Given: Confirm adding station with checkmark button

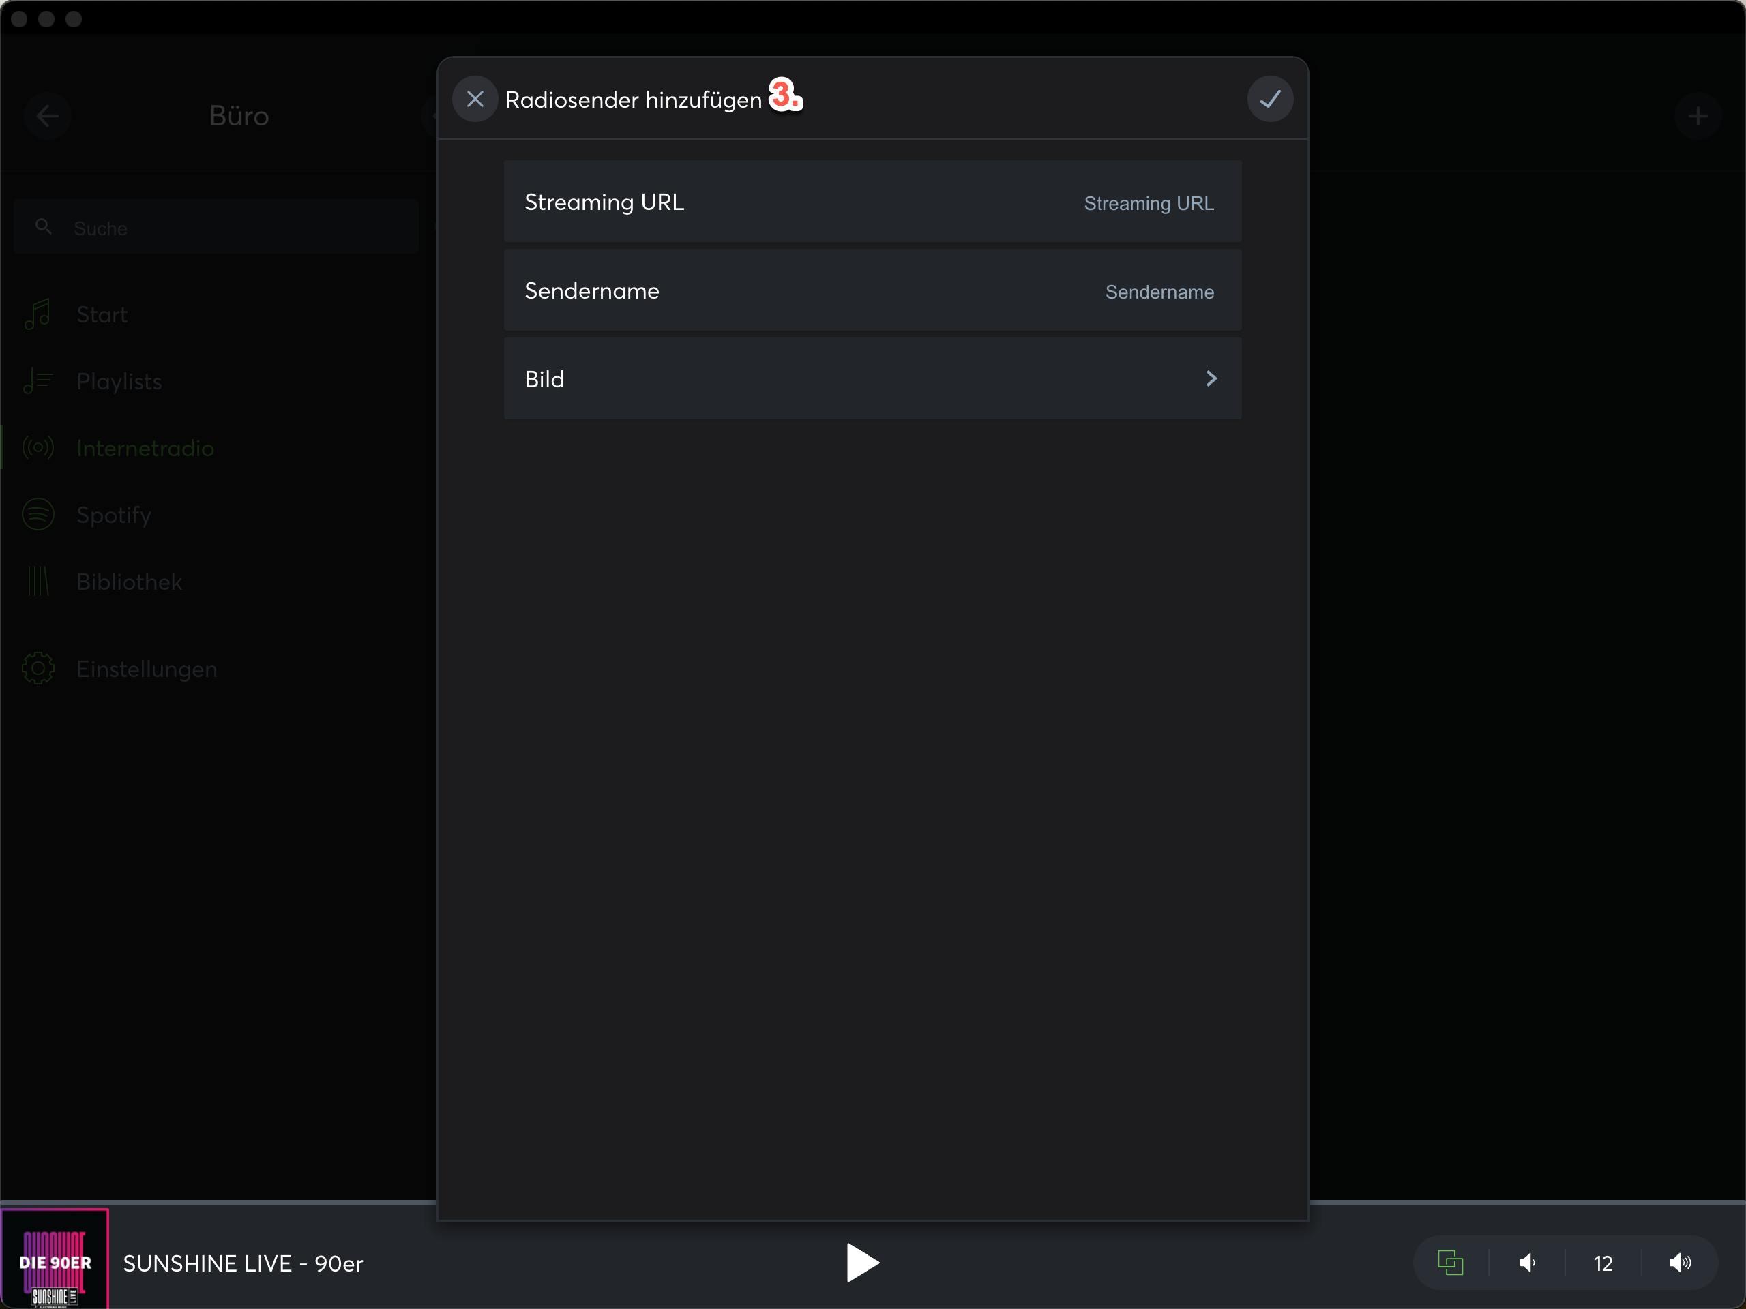Looking at the screenshot, I should click(x=1269, y=100).
